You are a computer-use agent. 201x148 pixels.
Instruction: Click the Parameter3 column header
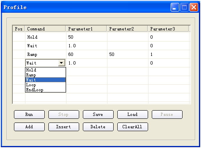pos(168,29)
